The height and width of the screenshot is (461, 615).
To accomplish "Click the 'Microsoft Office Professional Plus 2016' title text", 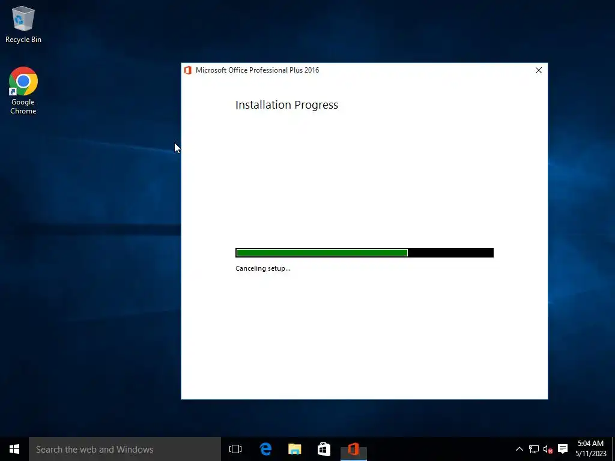I will click(x=257, y=70).
